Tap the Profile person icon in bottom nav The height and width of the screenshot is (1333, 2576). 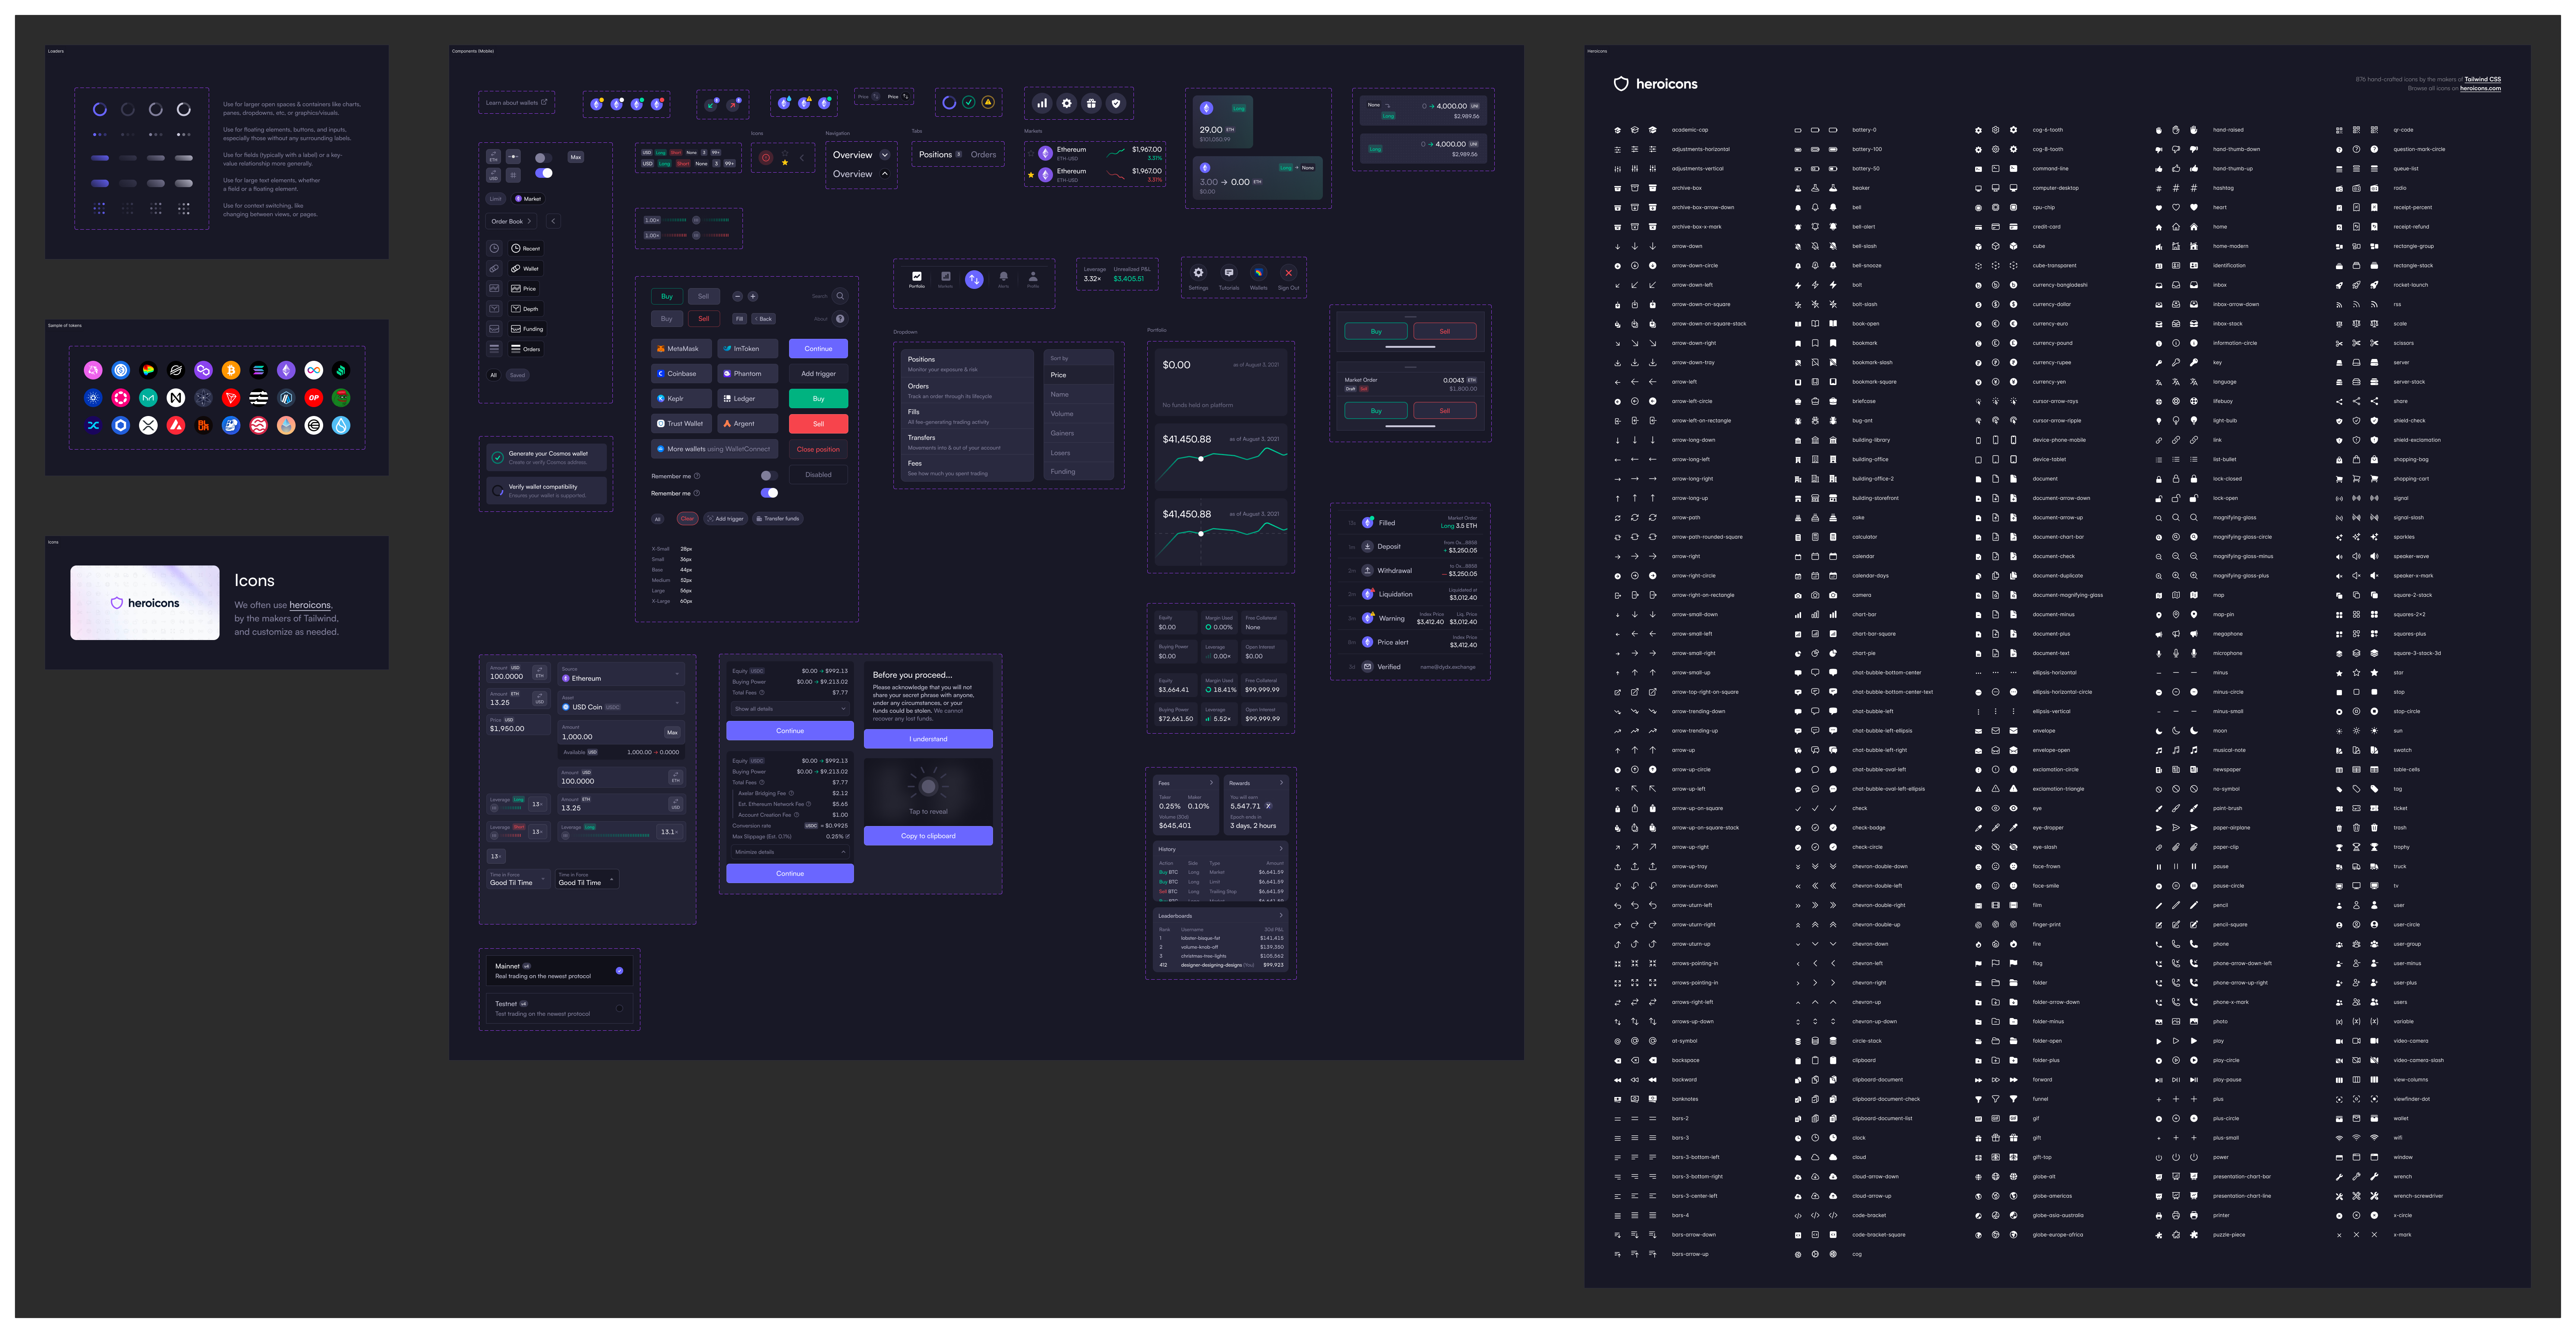(1033, 277)
